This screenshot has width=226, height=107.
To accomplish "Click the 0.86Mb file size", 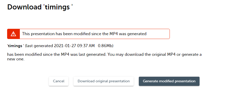I will [106, 46].
